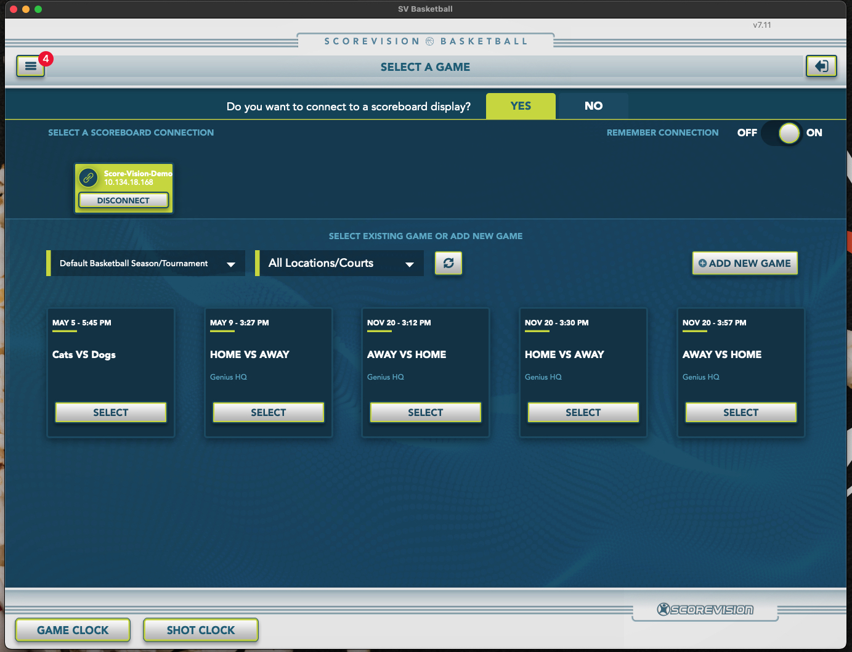This screenshot has width=852, height=652.
Task: Choose YES to connect to scoreboard display
Action: pyautogui.click(x=521, y=106)
